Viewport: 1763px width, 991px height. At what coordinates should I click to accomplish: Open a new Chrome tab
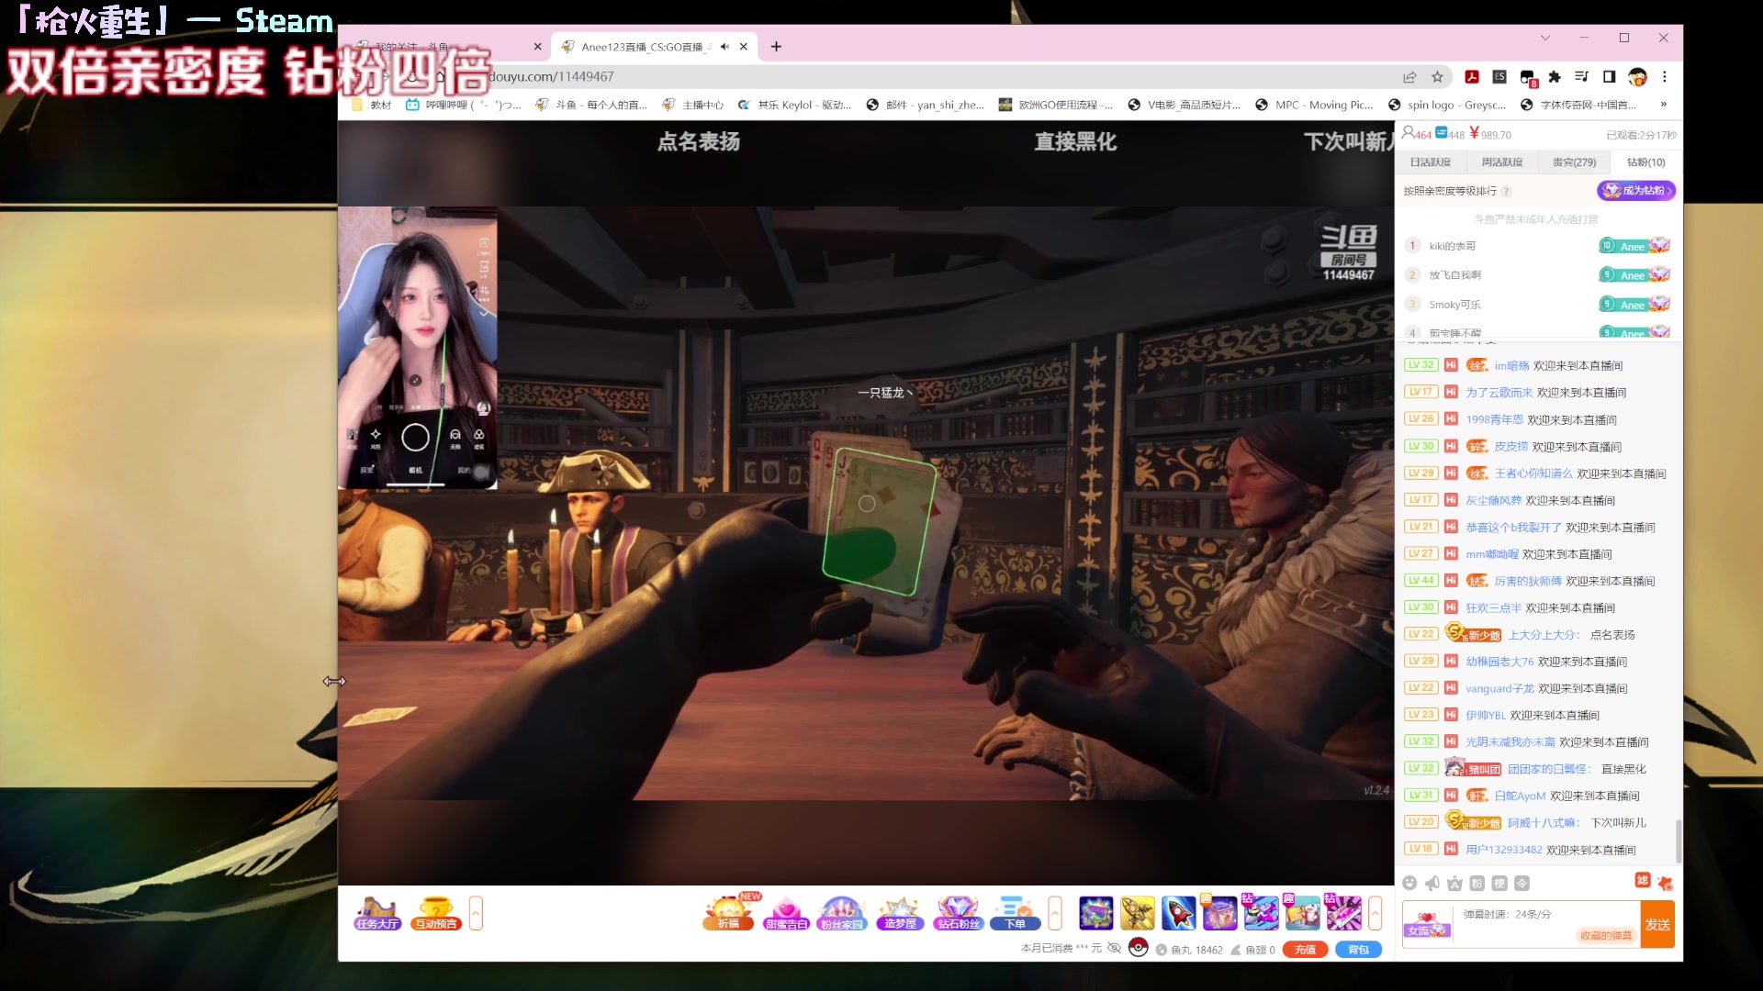776,47
